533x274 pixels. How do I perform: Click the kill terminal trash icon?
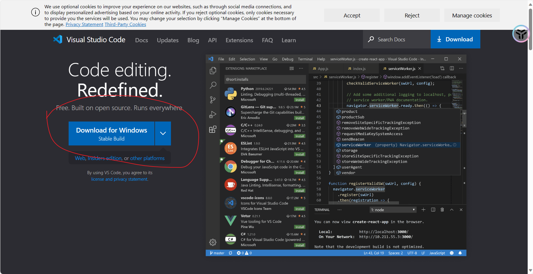point(442,210)
